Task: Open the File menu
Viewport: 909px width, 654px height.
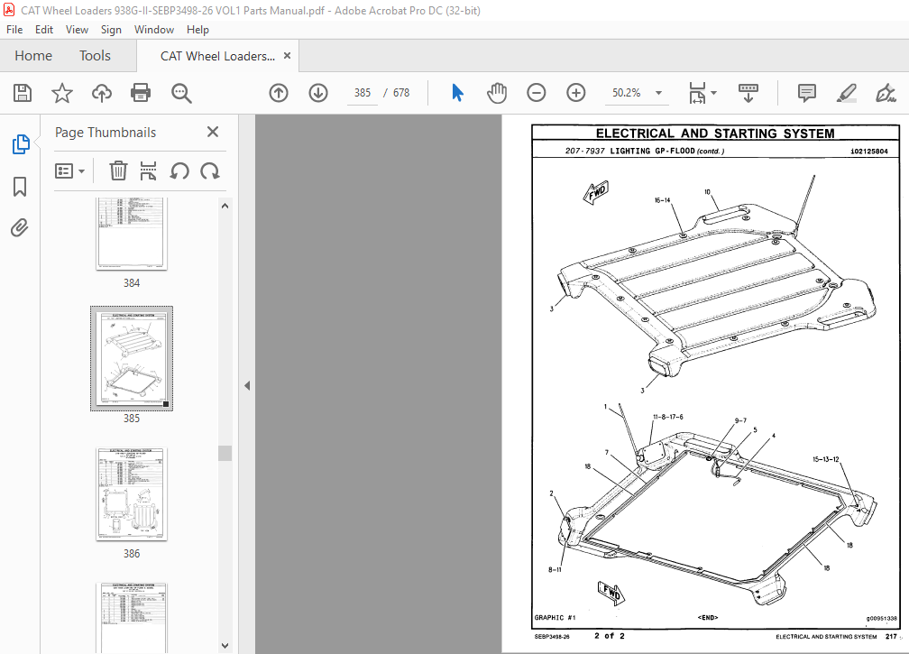Action: [14, 30]
